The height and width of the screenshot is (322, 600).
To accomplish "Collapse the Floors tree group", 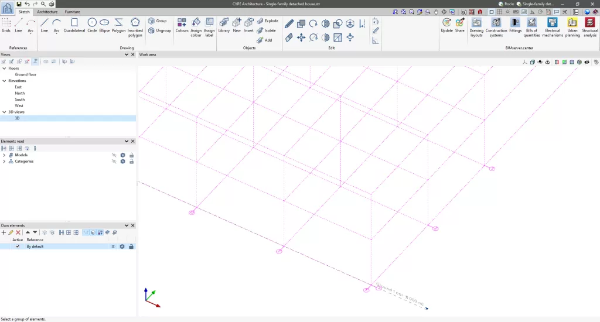I will [x=4, y=68].
